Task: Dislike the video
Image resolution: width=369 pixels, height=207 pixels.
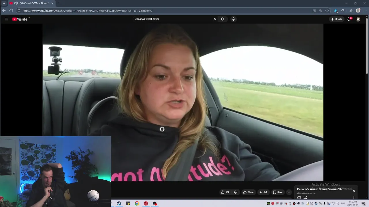Action: click(x=236, y=192)
